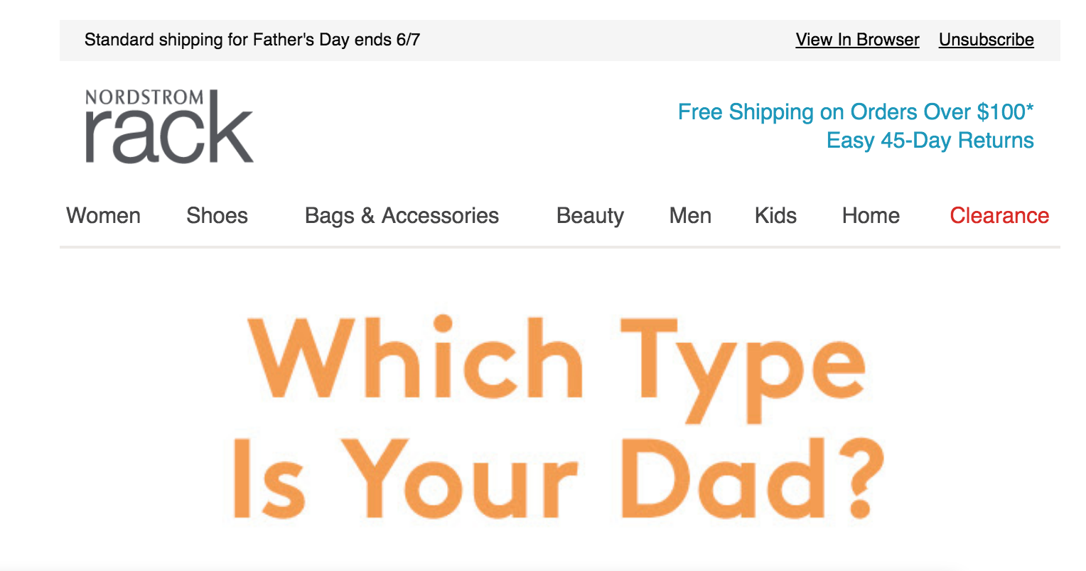Click the Nordstrom Rack logo
1086x571 pixels.
pyautogui.click(x=169, y=126)
